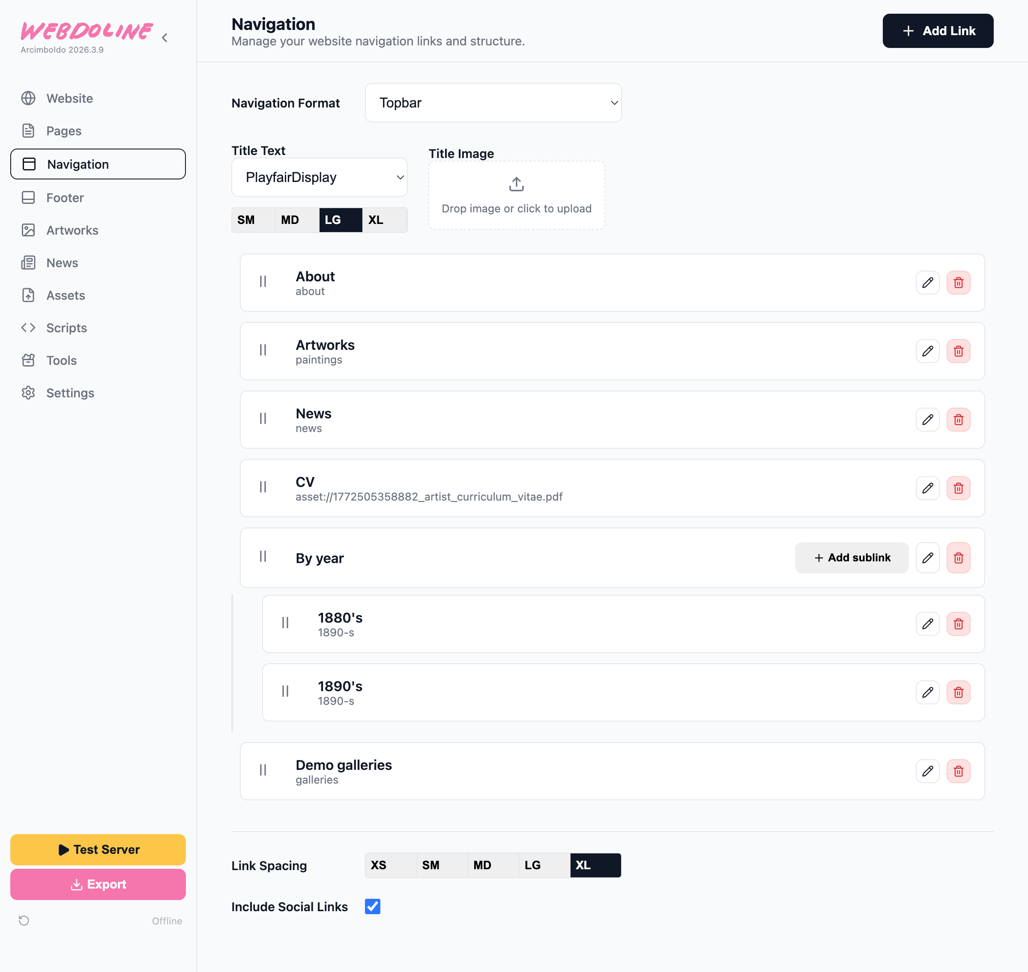Click Add sublink for By year

pyautogui.click(x=851, y=558)
